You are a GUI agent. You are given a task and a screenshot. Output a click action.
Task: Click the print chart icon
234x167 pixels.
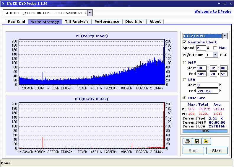187,142
